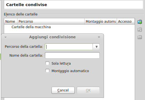Viewport: 145px width, 100px height.
Task: Click the Montaggio automatico column header
Action: [101, 21]
